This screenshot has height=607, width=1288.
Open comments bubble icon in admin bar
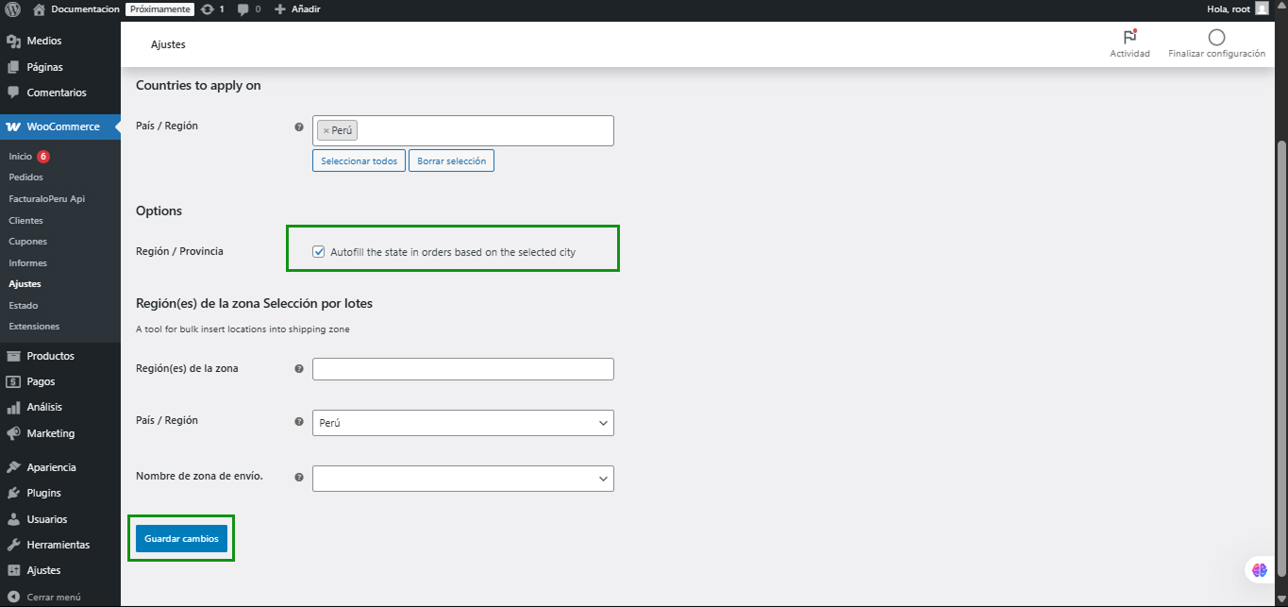(243, 9)
